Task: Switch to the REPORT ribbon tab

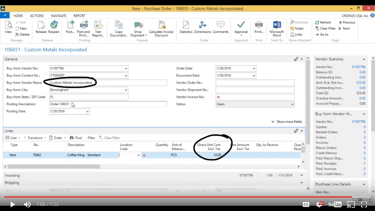Action: [79, 16]
